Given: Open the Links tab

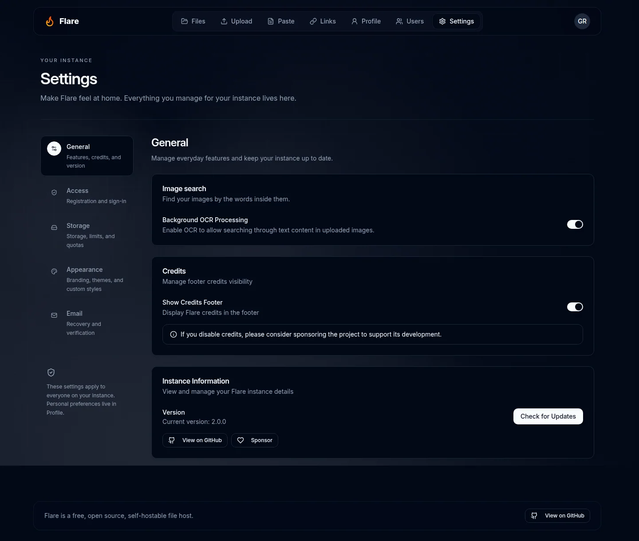Looking at the screenshot, I should click(x=323, y=21).
